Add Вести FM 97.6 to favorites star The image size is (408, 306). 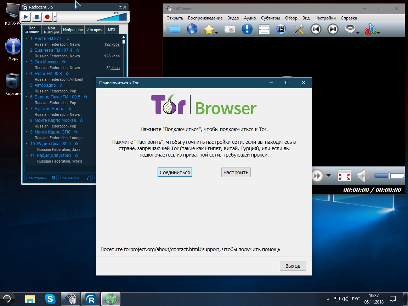pos(68,39)
